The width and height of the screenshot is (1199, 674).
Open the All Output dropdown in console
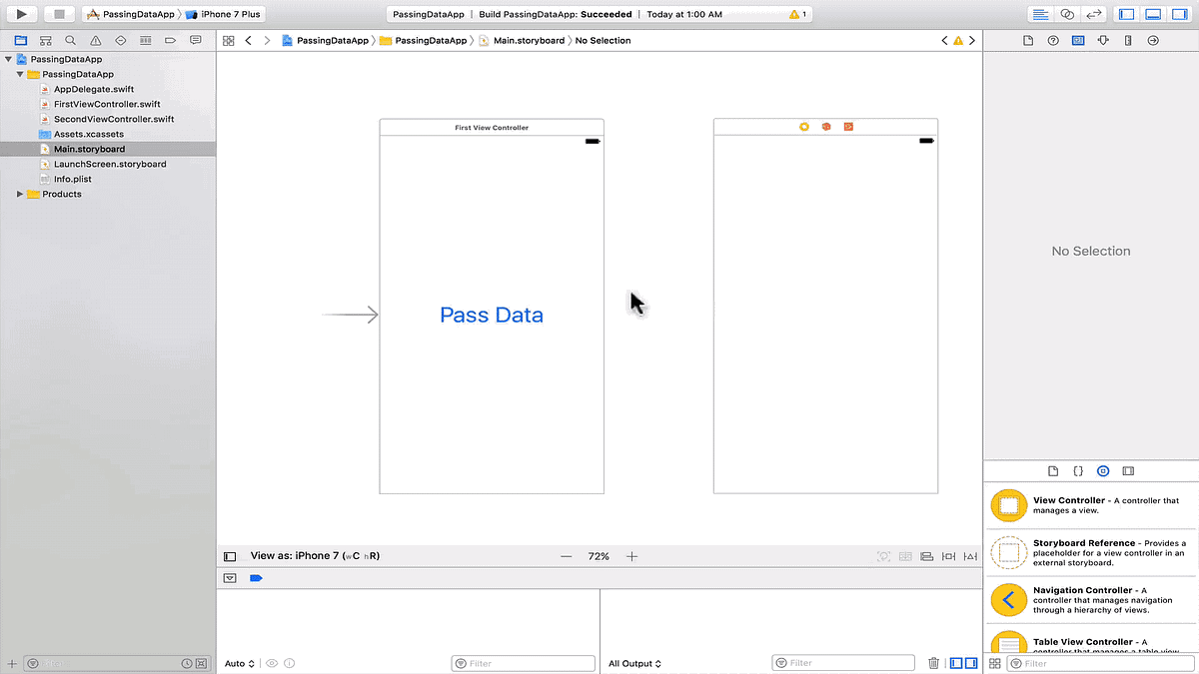point(633,663)
